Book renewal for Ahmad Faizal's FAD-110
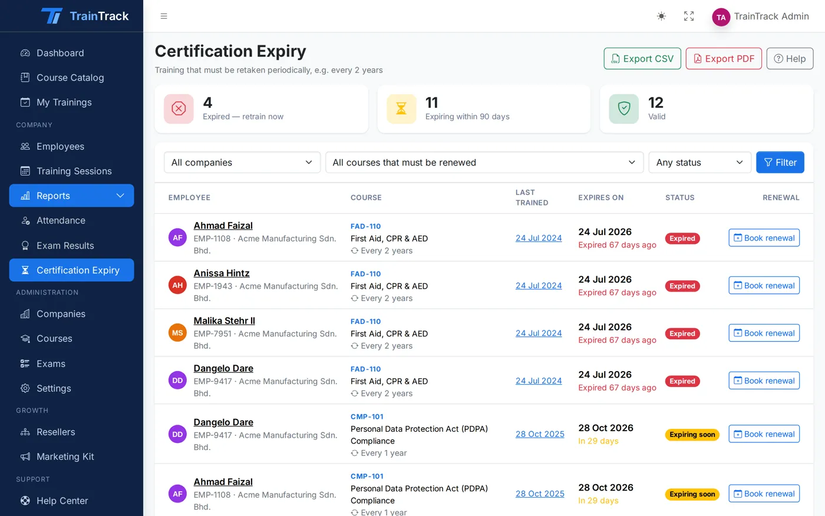825x516 pixels. (x=764, y=238)
